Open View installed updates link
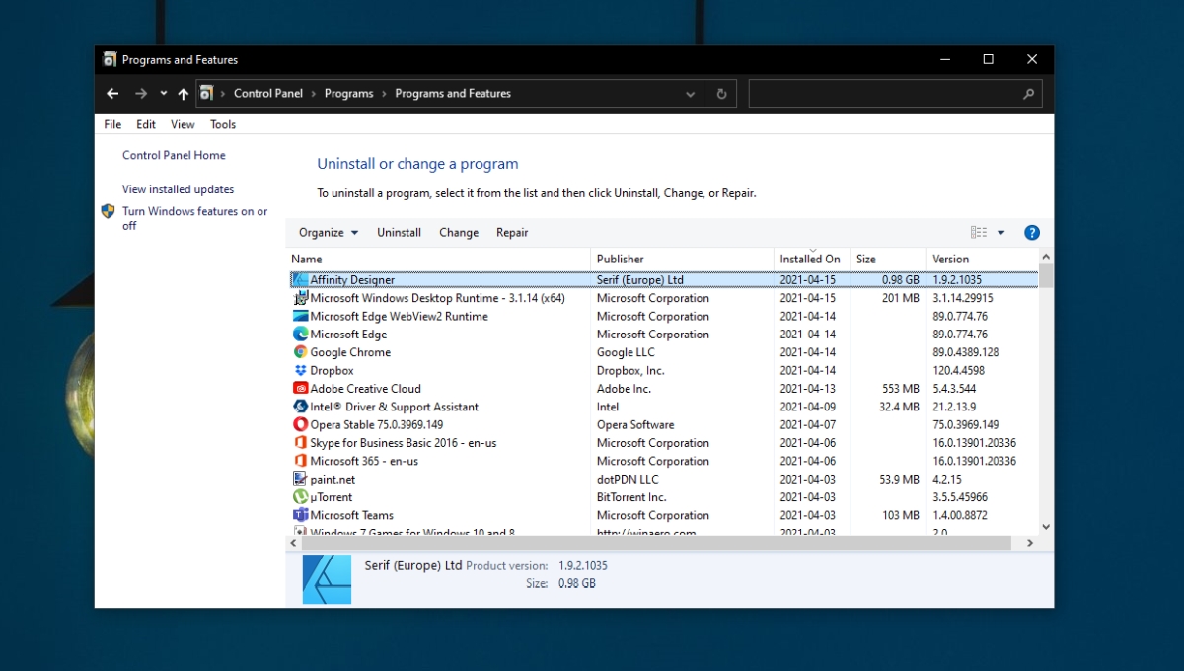 [x=179, y=189]
